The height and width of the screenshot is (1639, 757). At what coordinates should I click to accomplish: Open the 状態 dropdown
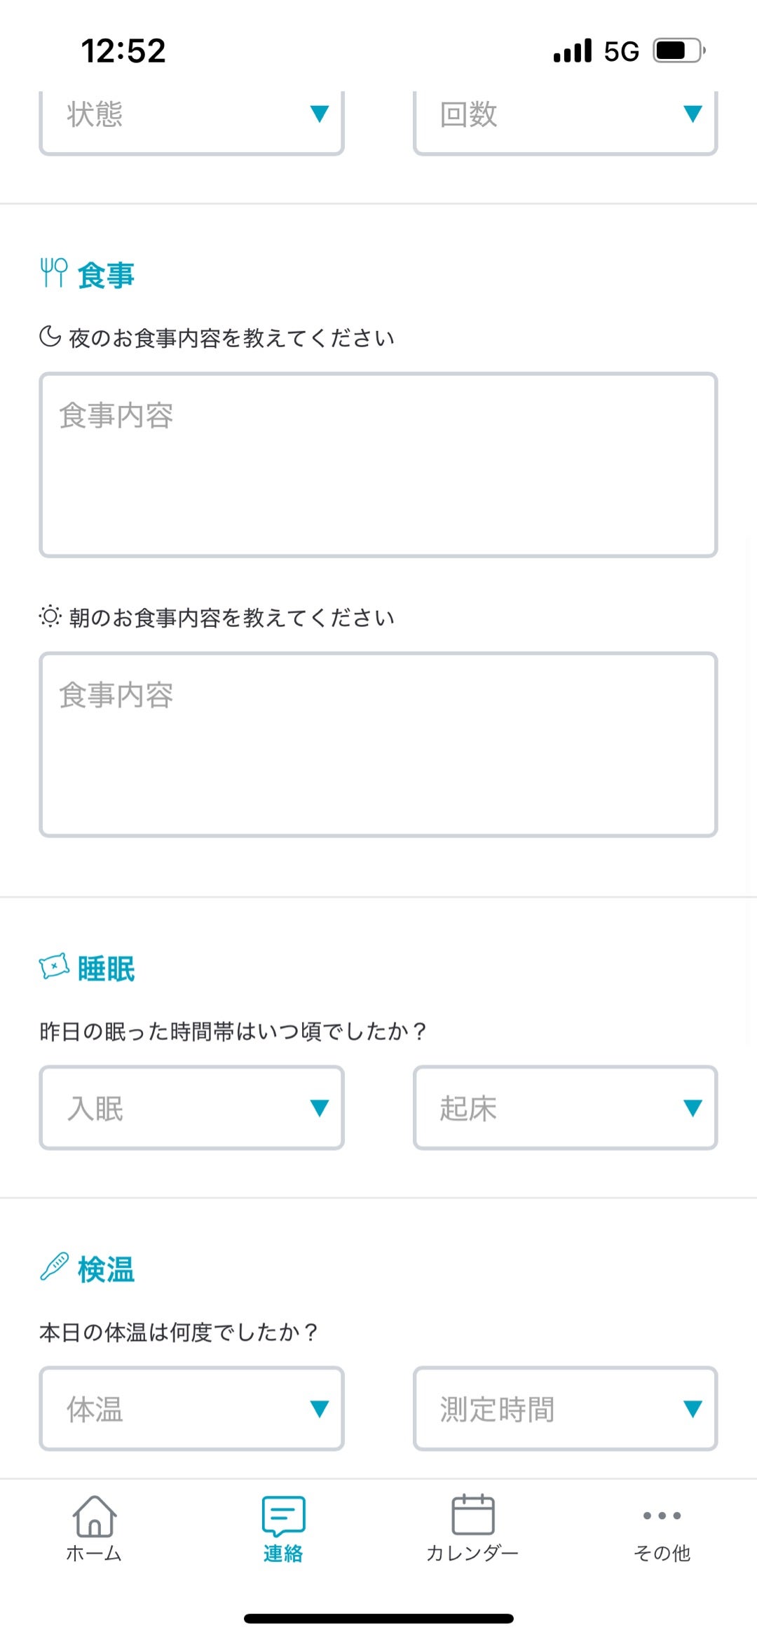point(191,116)
